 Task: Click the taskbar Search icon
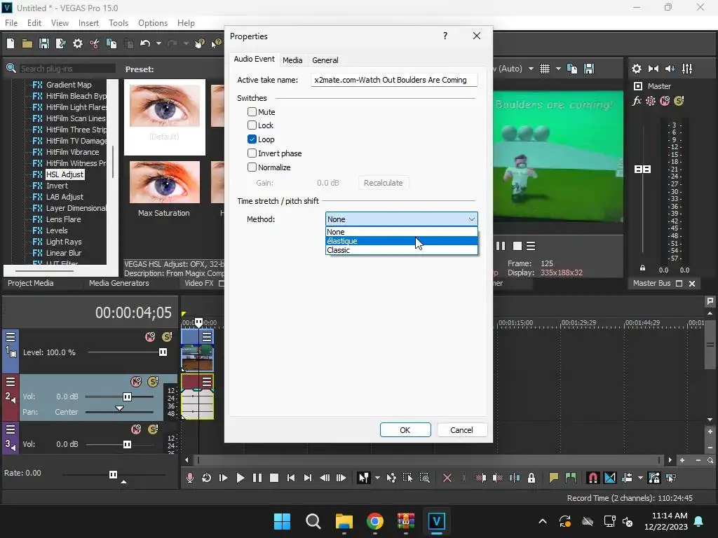[313, 521]
